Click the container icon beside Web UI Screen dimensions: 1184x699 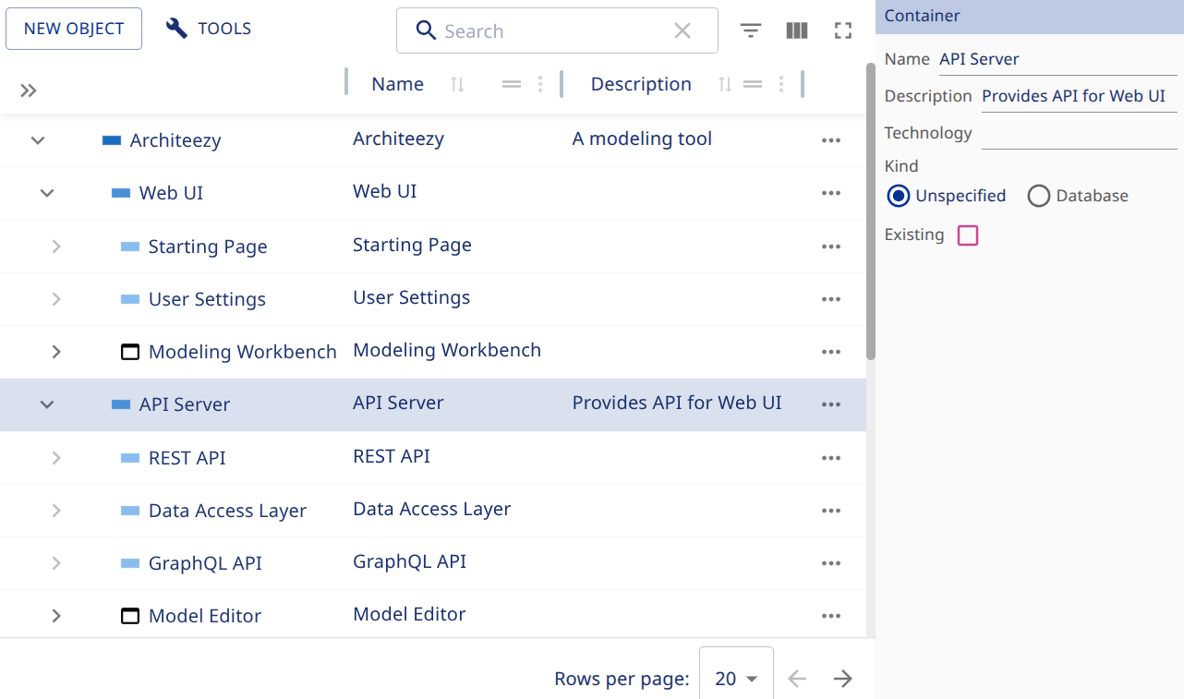[121, 192]
